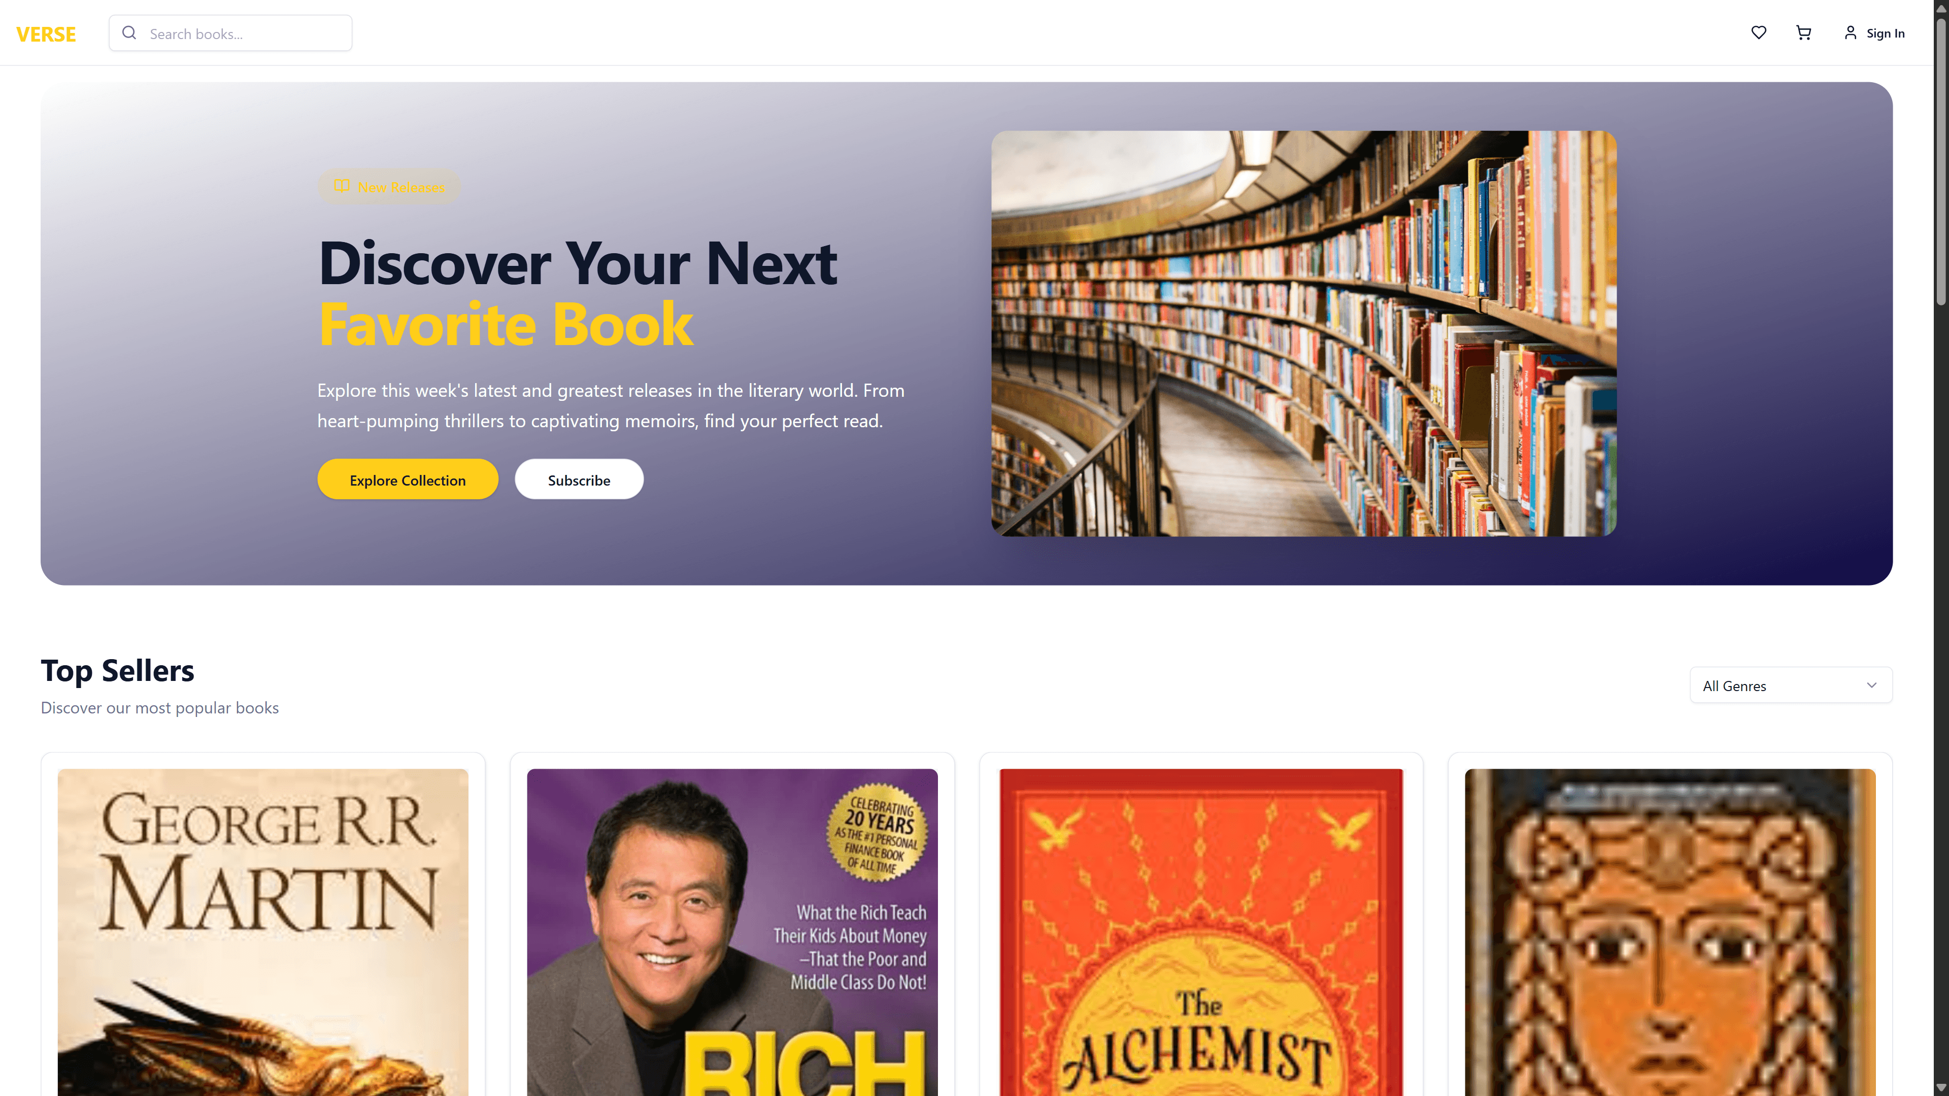Open the orange face book cover
The height and width of the screenshot is (1096, 1949).
tap(1670, 932)
